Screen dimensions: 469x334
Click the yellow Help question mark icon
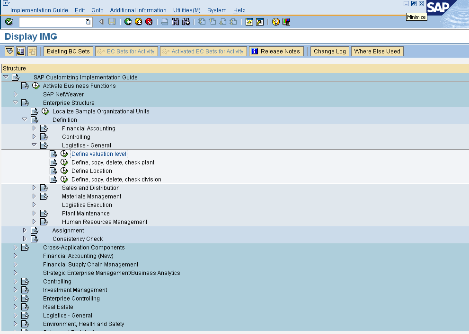(276, 22)
